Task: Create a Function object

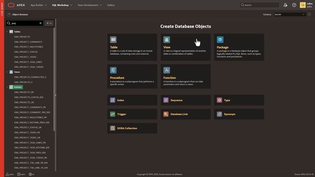Action: pyautogui.click(x=186, y=76)
